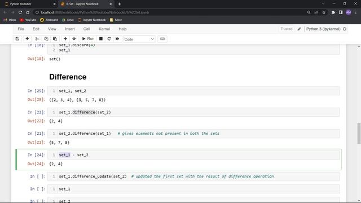Image resolution: width=361 pixels, height=203 pixels.
Task: Open the tab search chevron in title bar
Action: click(x=323, y=4)
